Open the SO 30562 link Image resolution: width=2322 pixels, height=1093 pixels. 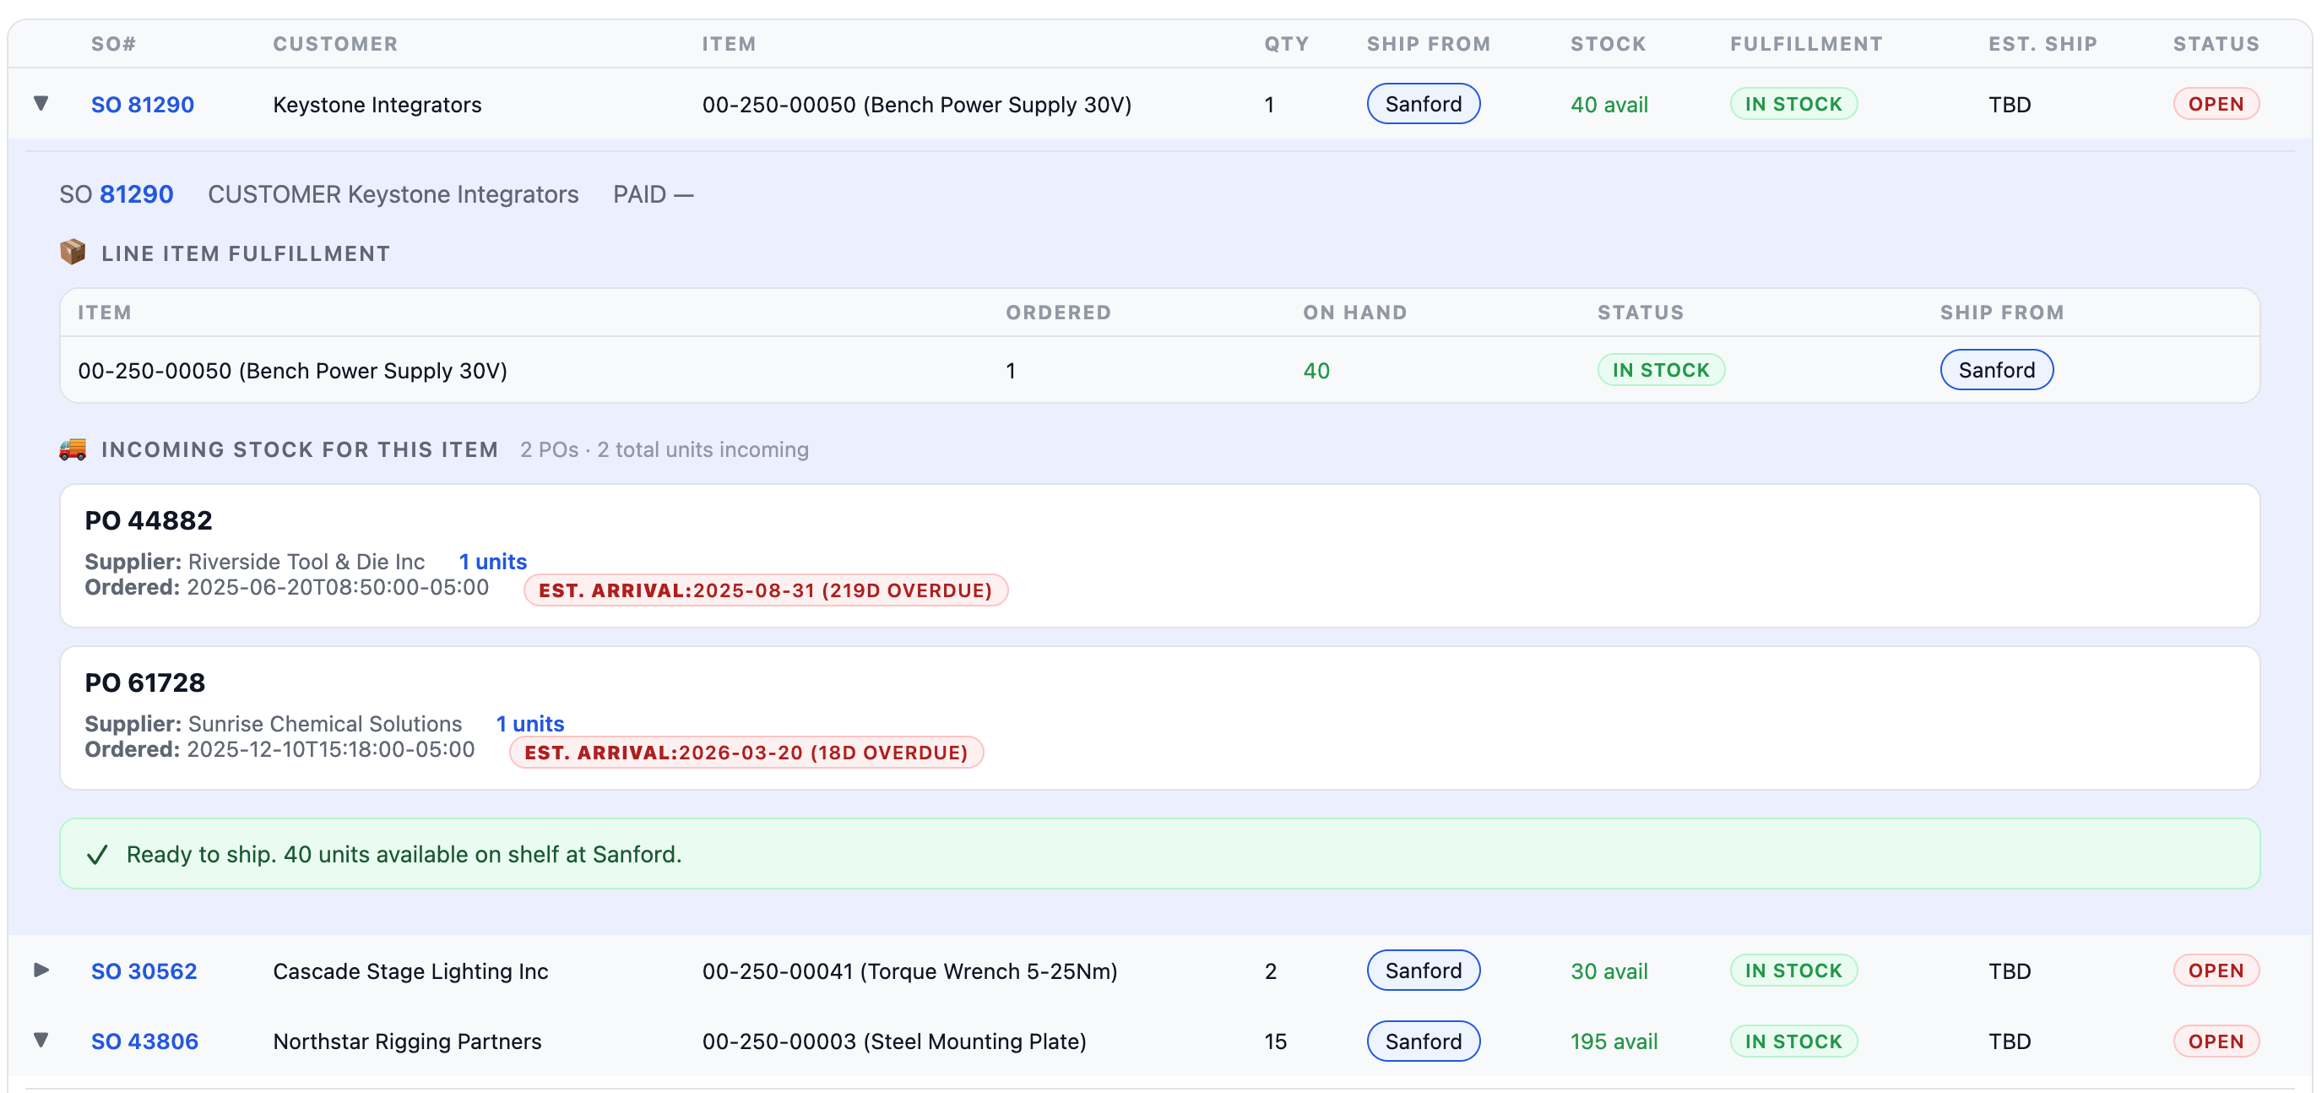click(144, 971)
